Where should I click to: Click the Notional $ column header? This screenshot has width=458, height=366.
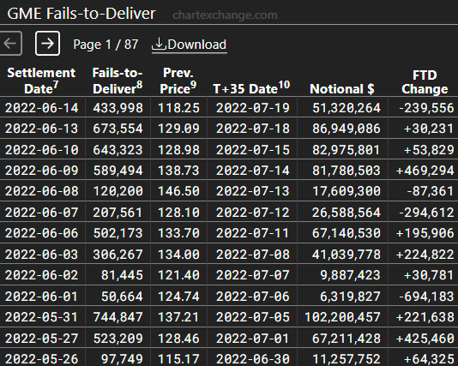(342, 89)
